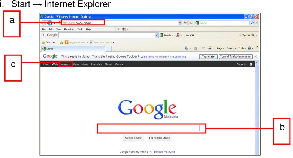
Task: Select the Google browser tab
Action: tap(73, 49)
